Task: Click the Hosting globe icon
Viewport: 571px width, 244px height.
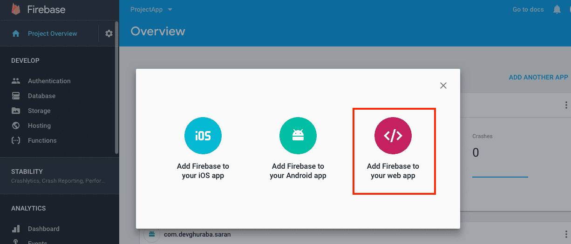Action: [x=16, y=125]
